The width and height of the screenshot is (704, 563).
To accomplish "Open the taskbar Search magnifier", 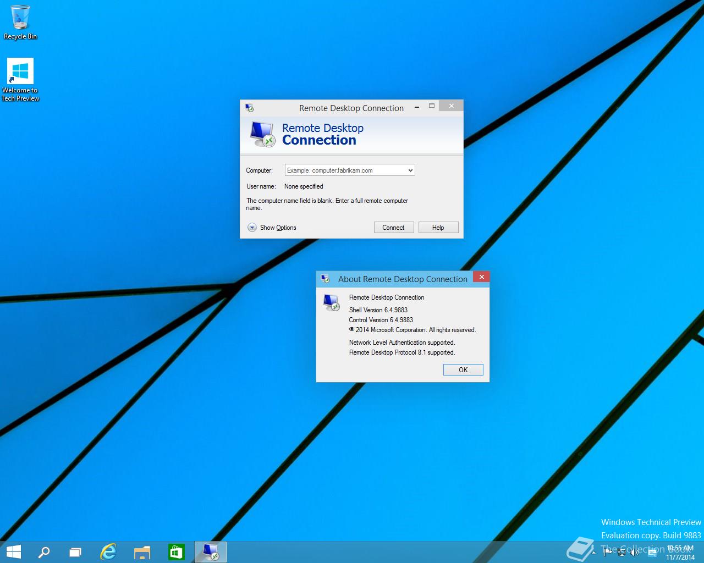I will (x=43, y=552).
